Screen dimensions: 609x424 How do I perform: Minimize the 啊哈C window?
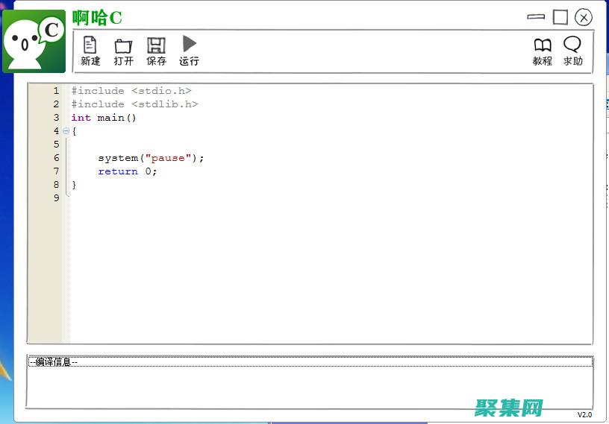tap(536, 16)
